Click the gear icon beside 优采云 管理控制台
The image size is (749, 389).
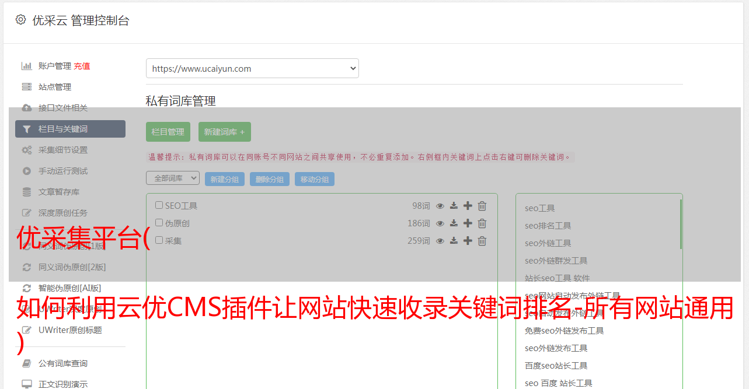21,20
